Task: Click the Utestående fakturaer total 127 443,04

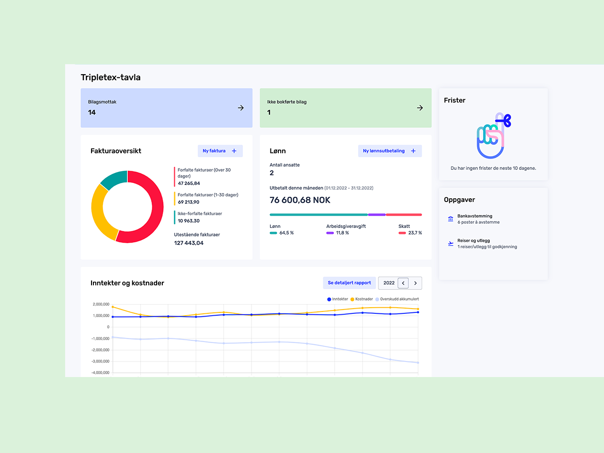Action: (x=189, y=243)
